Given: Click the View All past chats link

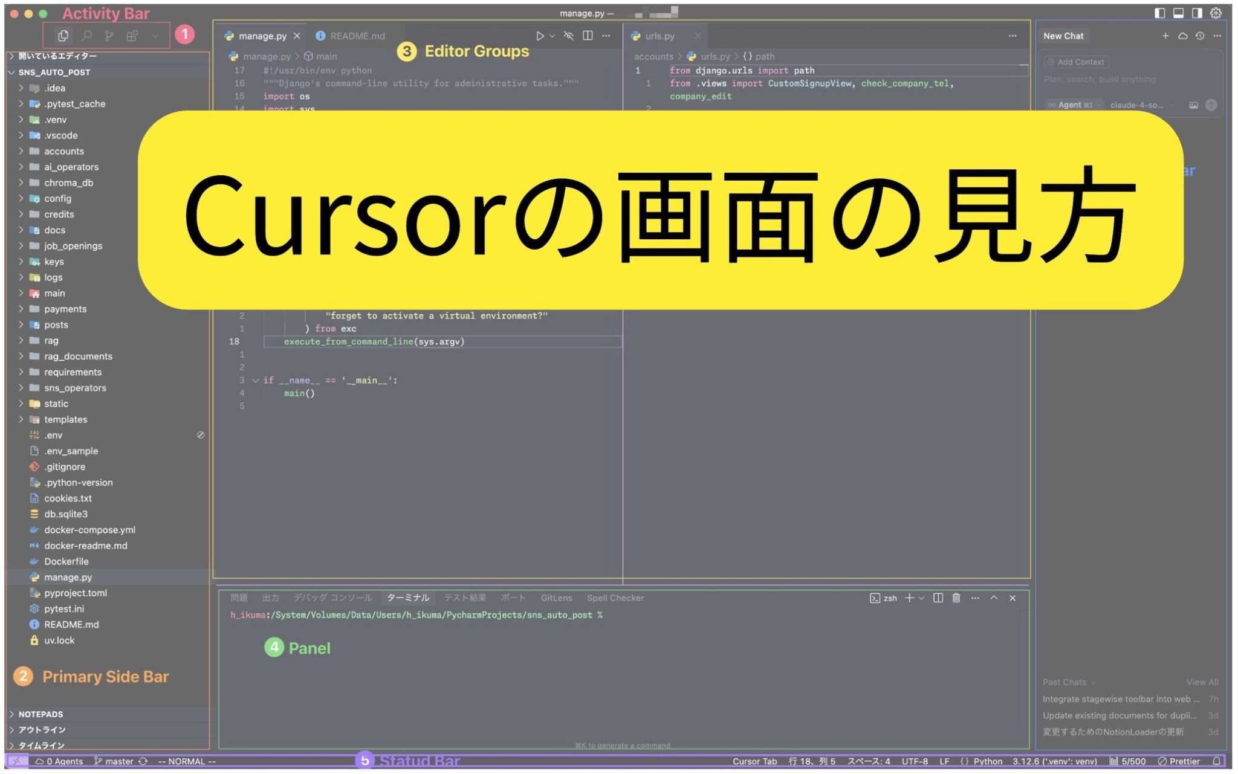Looking at the screenshot, I should tap(1202, 682).
